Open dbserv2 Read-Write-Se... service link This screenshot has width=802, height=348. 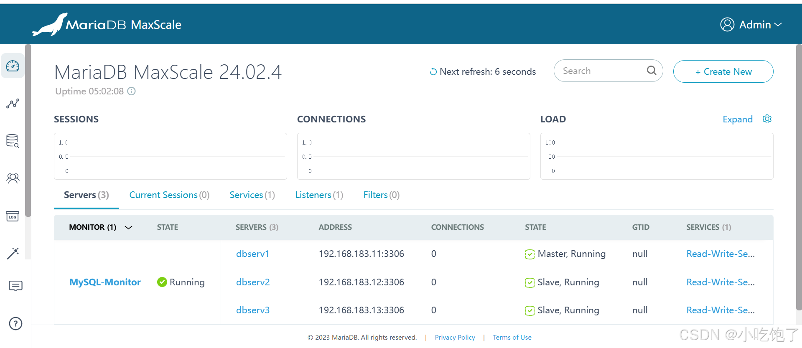[x=721, y=282]
